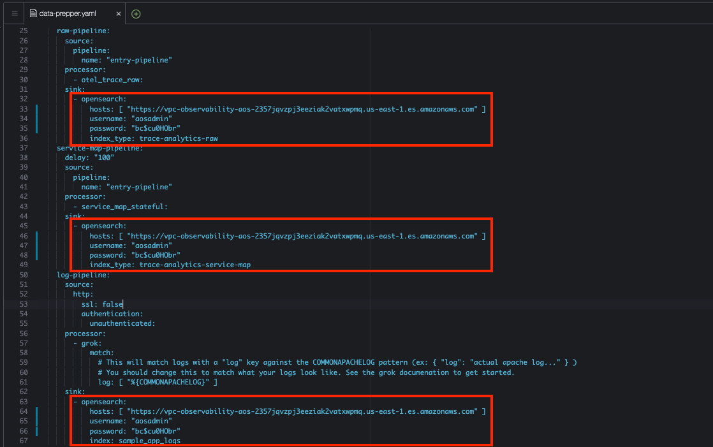Click the delay: "100" line

tap(89, 158)
